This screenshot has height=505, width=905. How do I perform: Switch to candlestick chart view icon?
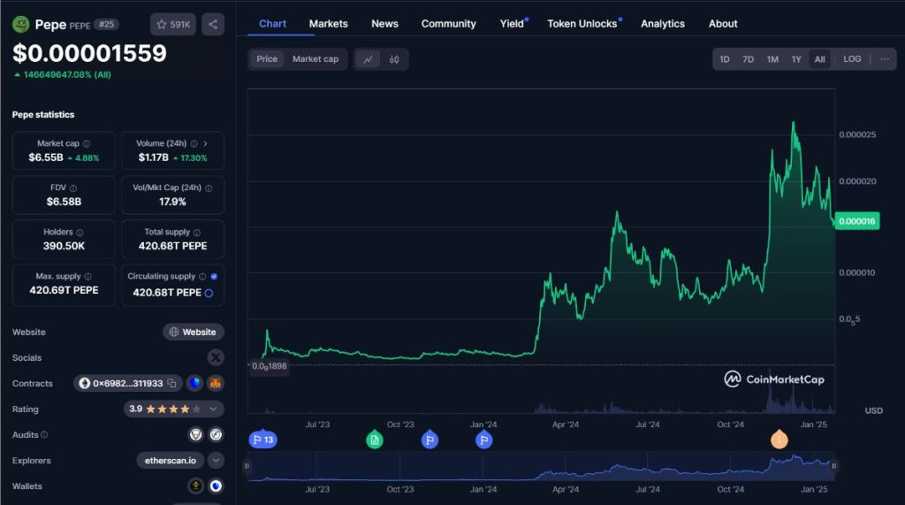tap(394, 59)
